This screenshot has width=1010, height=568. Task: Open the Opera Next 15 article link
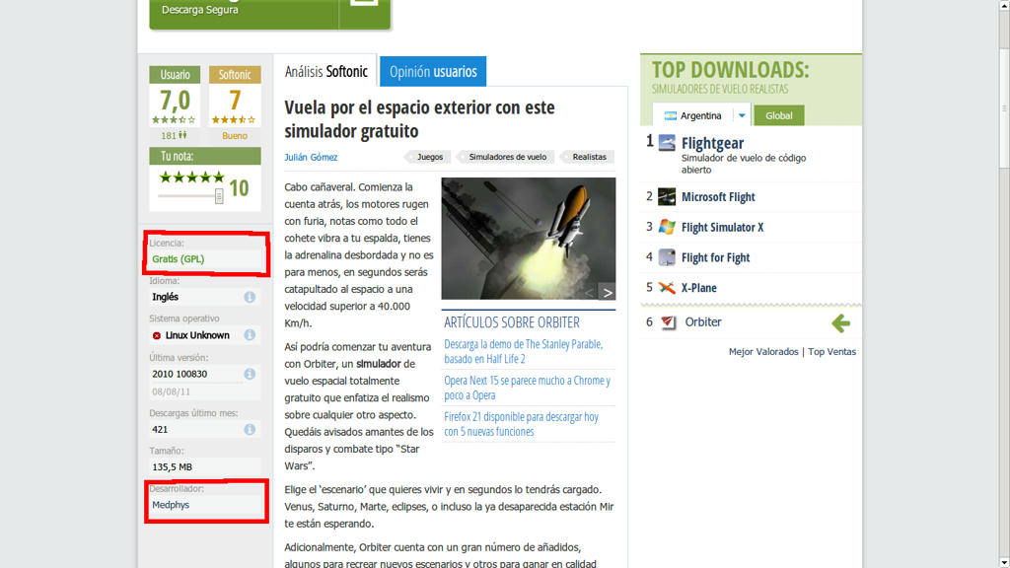[527, 388]
